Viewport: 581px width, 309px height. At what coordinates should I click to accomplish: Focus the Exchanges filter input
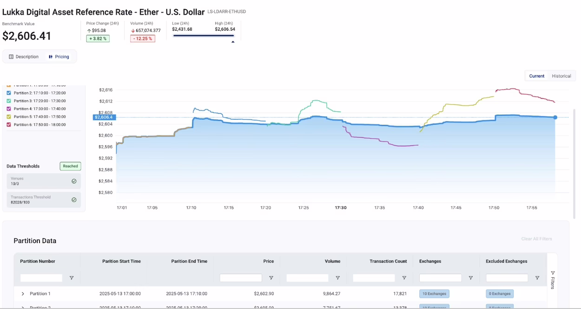(x=441, y=278)
